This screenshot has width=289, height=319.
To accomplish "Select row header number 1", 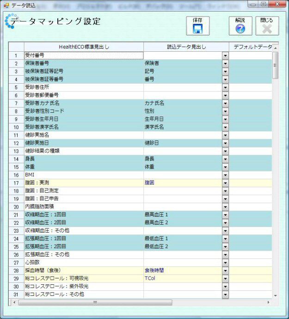I will pos(16,55).
